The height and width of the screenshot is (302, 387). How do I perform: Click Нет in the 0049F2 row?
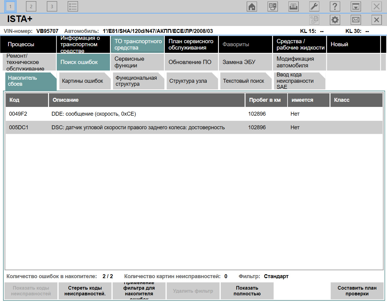coord(295,114)
